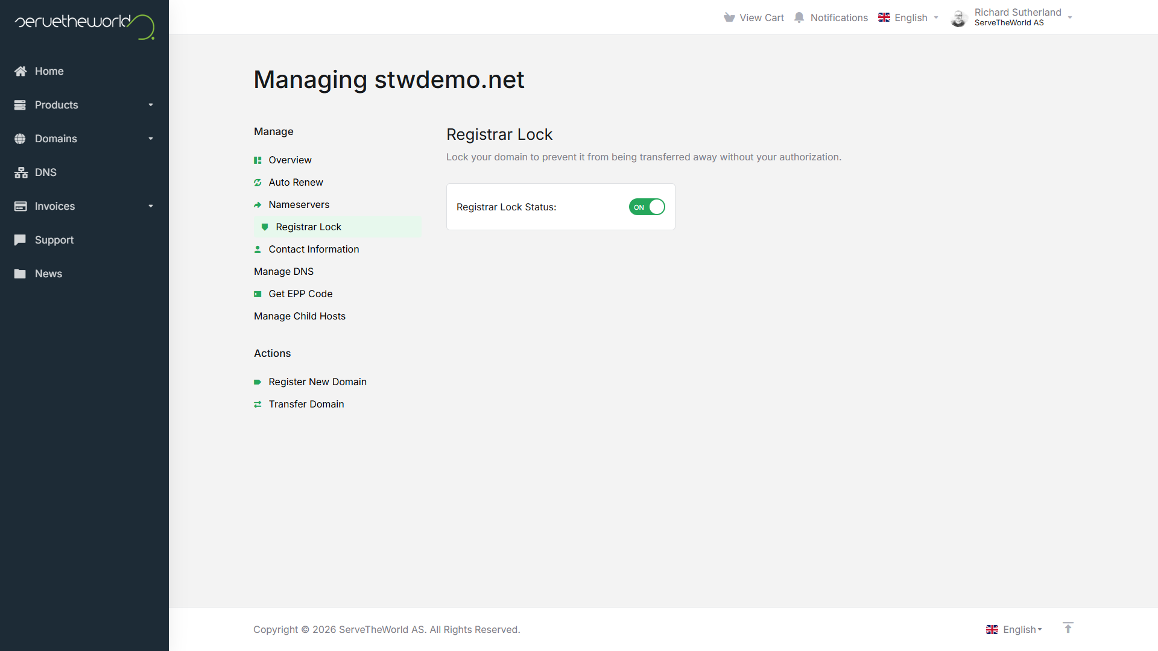Open the footer English language selector
The height and width of the screenshot is (651, 1158).
tap(1014, 629)
